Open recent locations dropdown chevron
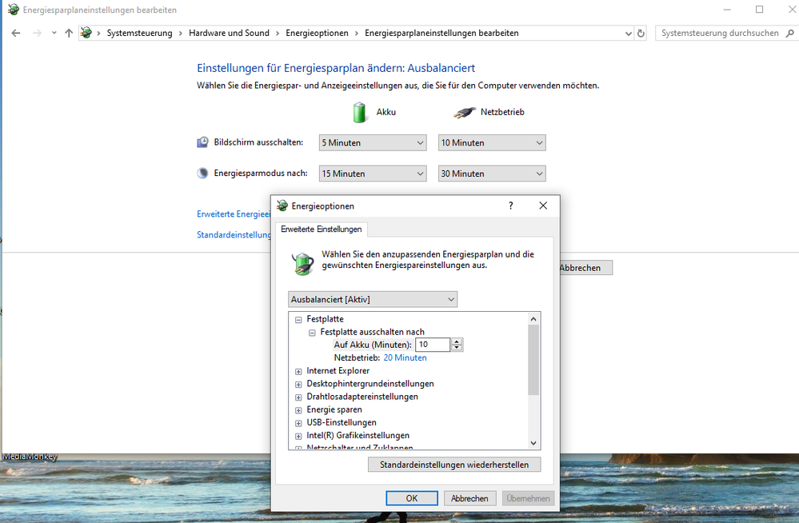This screenshot has width=799, height=523. coord(54,34)
